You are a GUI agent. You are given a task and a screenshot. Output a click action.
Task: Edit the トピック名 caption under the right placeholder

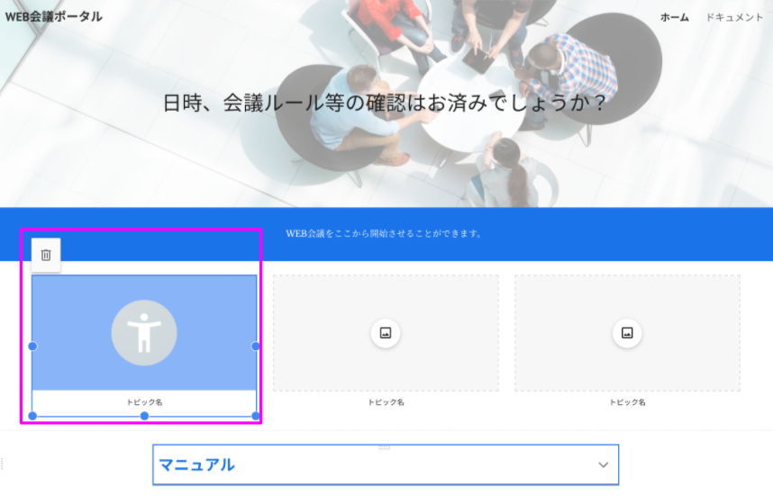[x=627, y=402]
